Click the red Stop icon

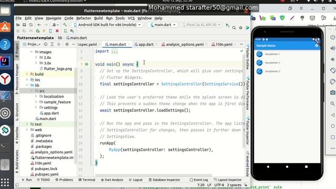point(57,31)
